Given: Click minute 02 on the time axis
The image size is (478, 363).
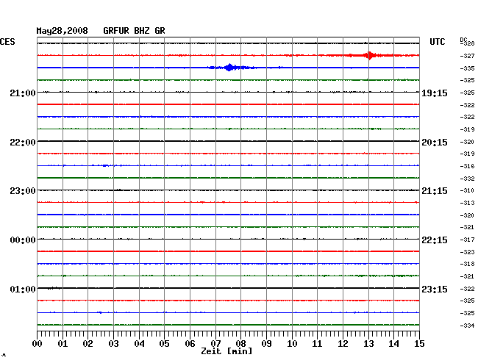Looking at the screenshot, I should coord(88,344).
